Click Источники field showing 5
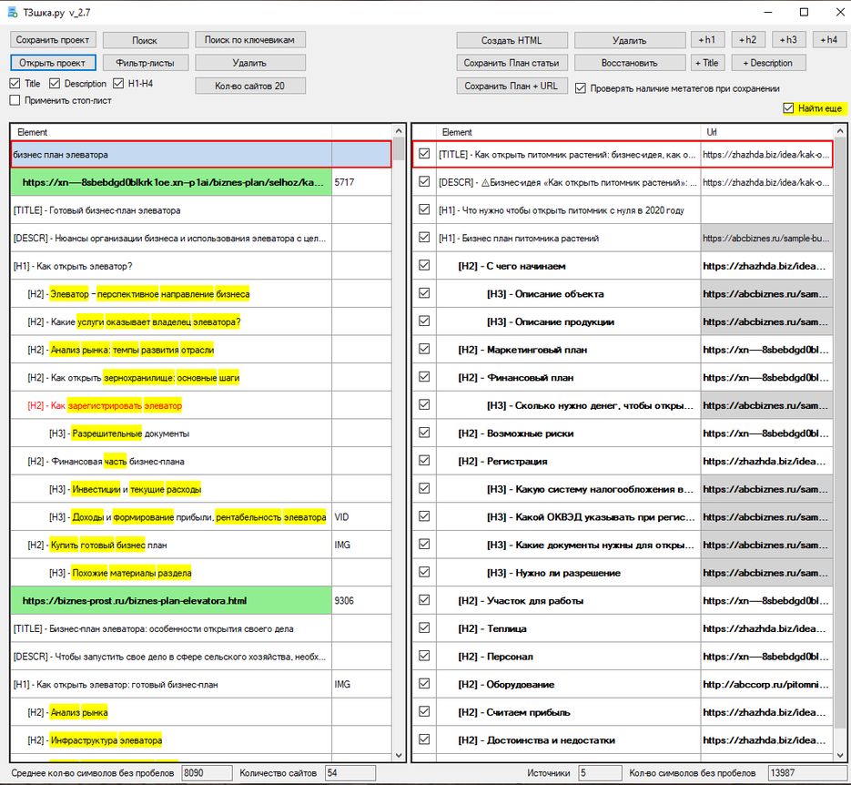Screen dimensions: 851x785 coord(600,772)
